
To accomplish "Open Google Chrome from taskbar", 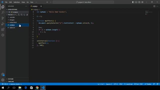I will pyautogui.click(x=37, y=88).
